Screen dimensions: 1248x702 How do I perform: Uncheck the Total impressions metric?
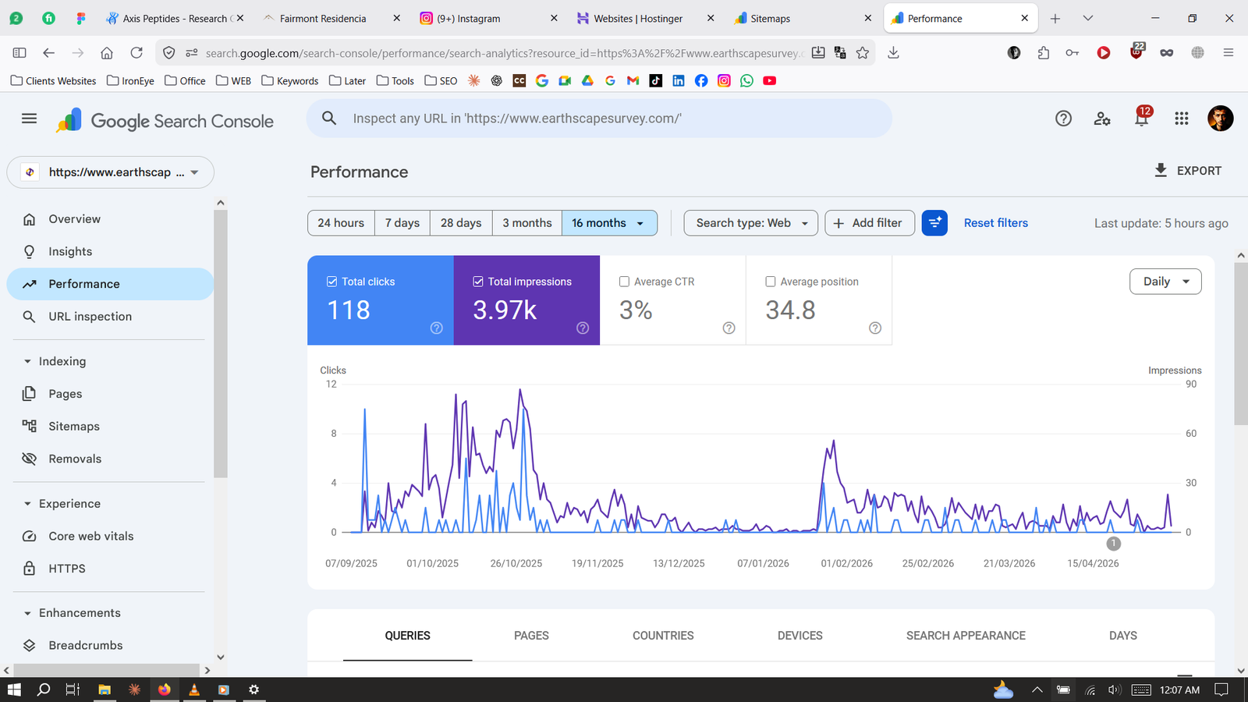pos(478,282)
